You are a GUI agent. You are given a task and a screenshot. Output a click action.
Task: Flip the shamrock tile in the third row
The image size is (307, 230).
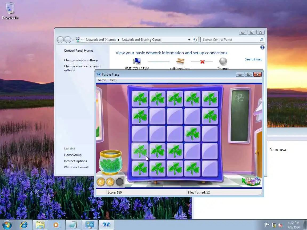click(x=192, y=134)
